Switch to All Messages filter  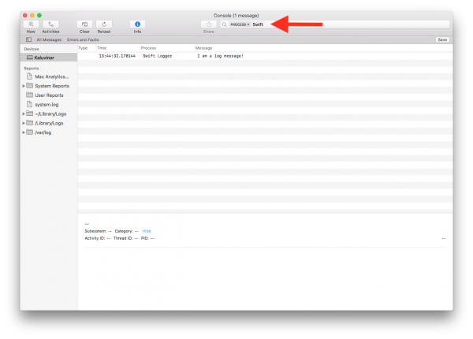49,39
